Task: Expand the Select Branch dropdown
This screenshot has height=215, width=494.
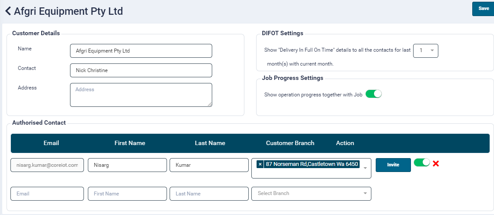Action: 365,194
